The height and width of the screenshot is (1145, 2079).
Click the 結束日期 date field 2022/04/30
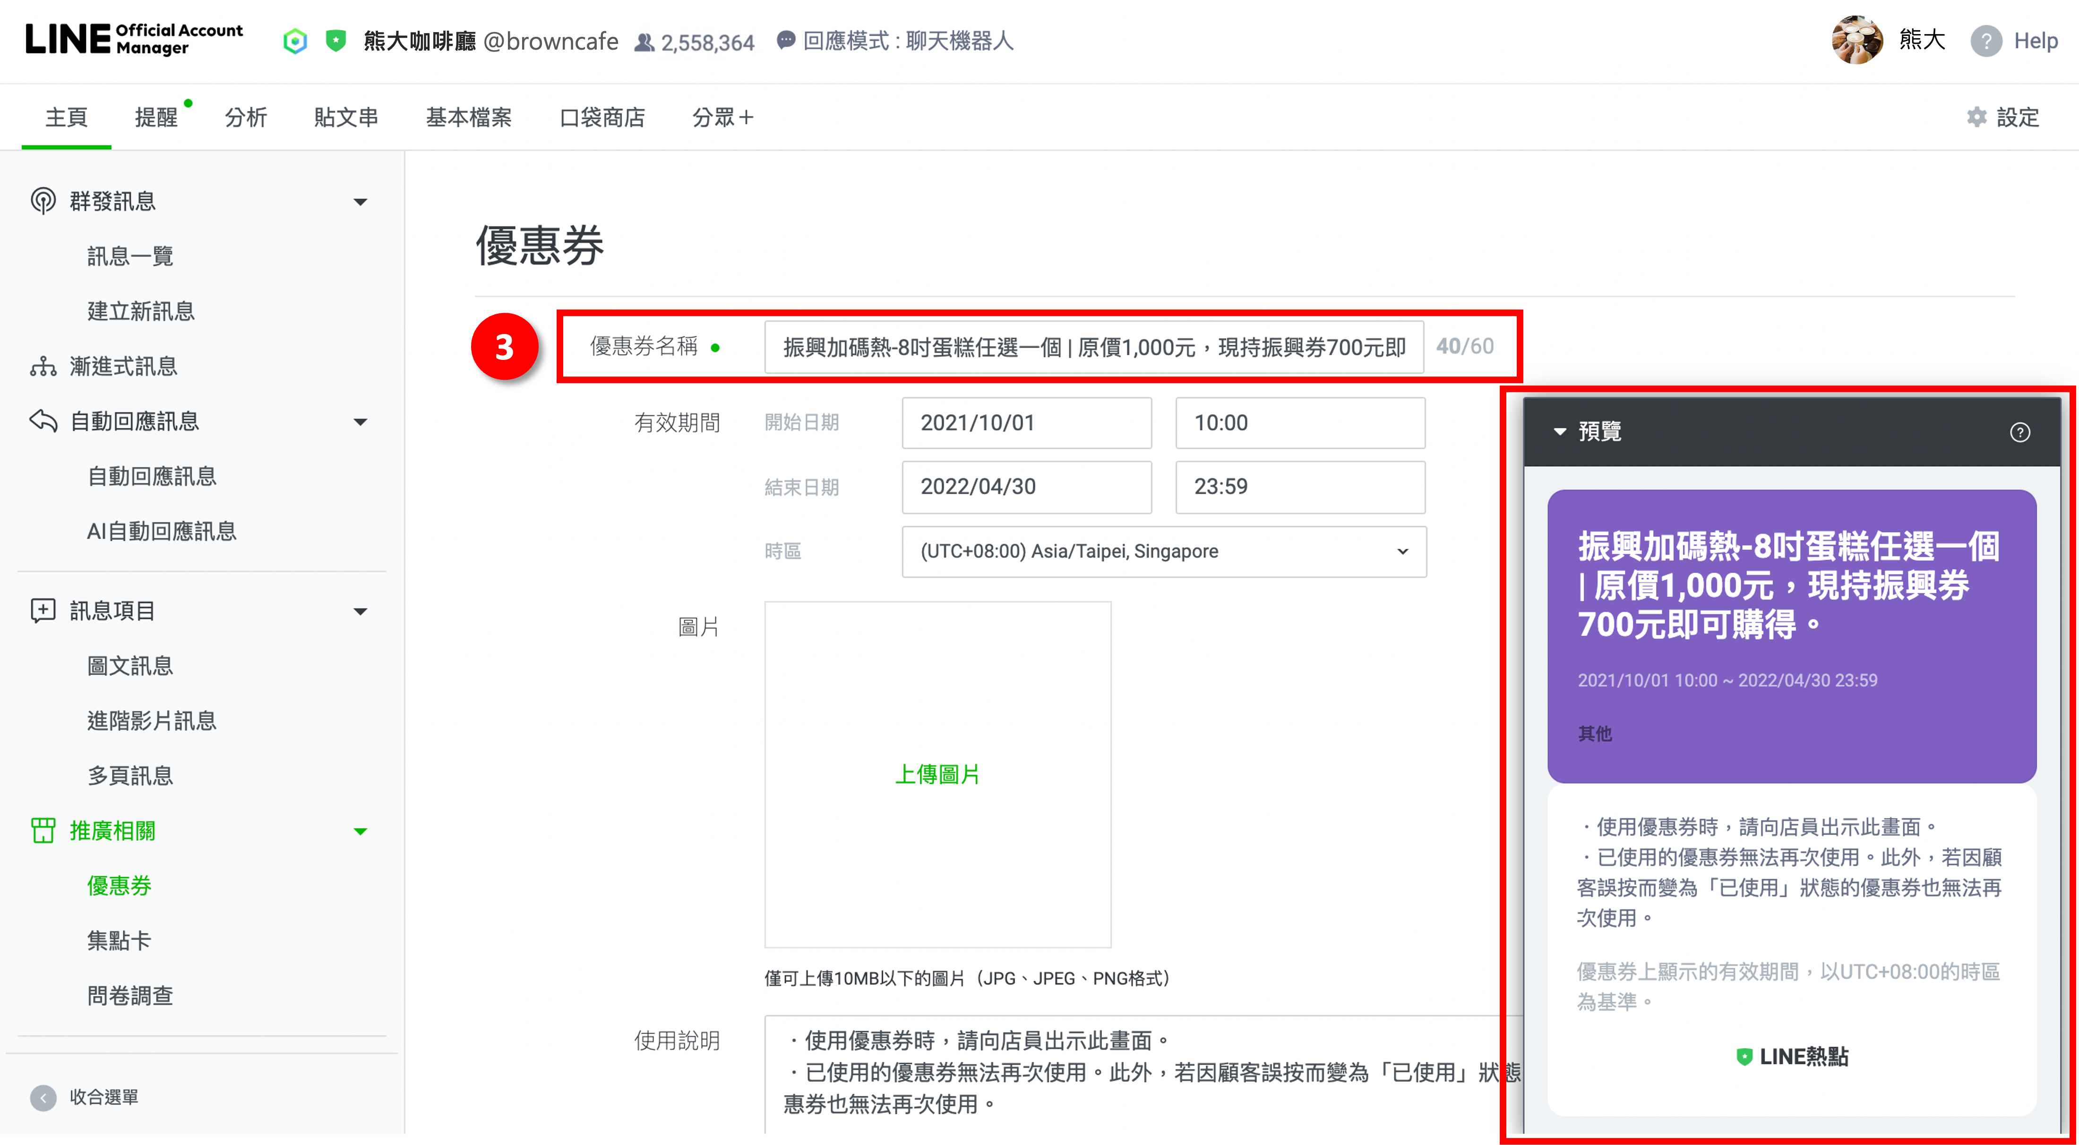[1026, 487]
